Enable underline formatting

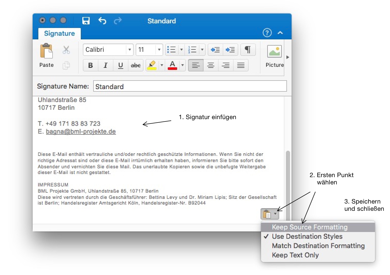pyautogui.click(x=120, y=65)
